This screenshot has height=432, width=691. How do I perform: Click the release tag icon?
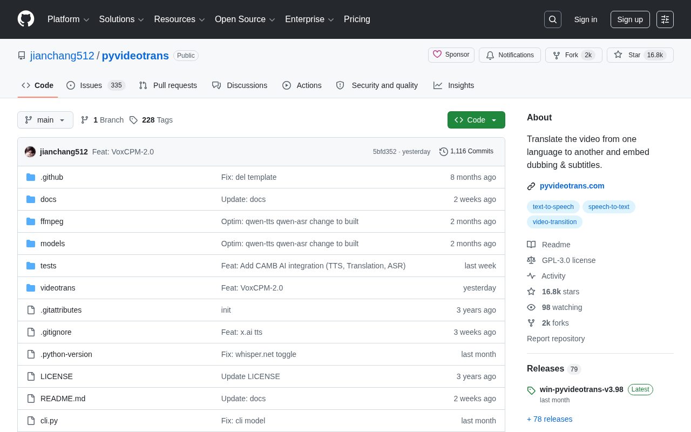click(531, 390)
